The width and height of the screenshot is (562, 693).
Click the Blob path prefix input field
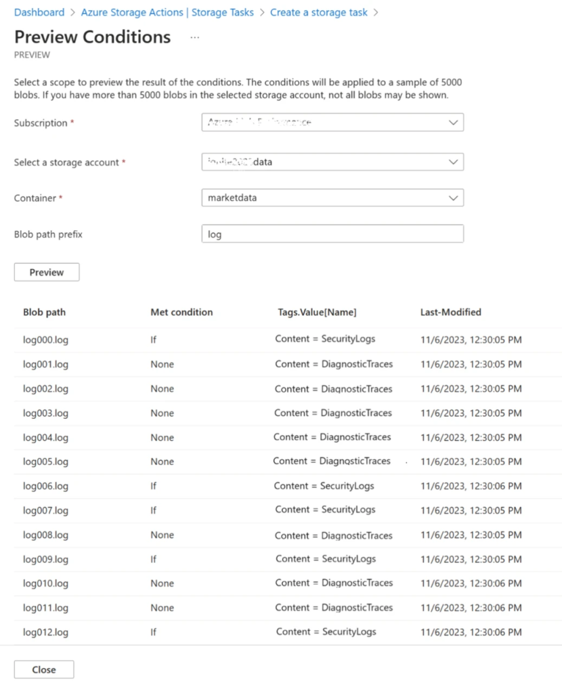point(332,233)
